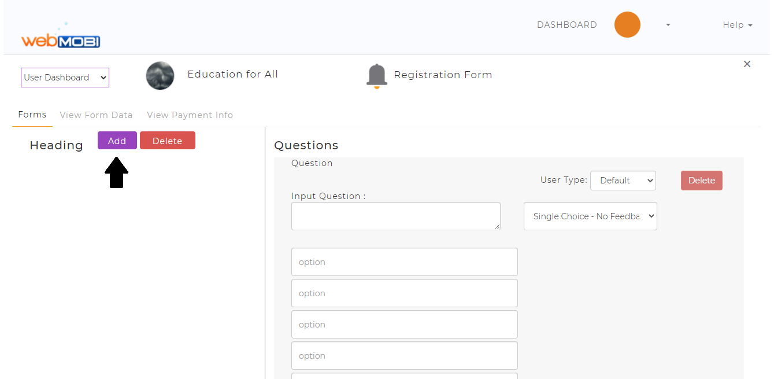Switch to the Forms tab
Viewport: 774px width, 379px height.
tap(32, 115)
